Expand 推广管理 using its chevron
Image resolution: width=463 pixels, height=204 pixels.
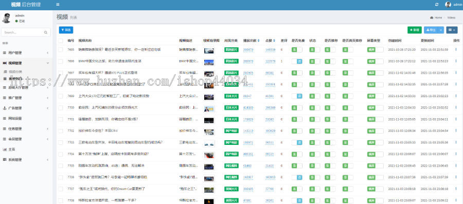47,98
